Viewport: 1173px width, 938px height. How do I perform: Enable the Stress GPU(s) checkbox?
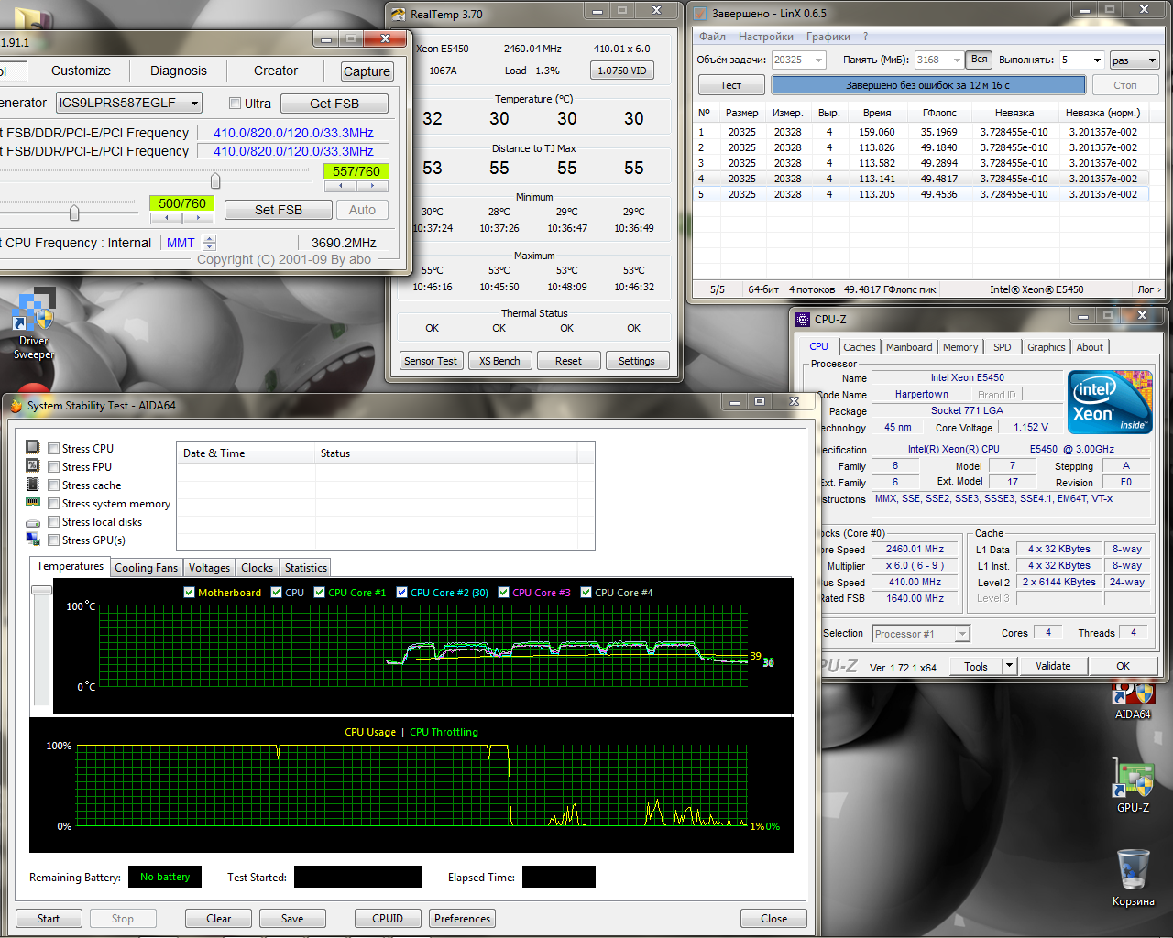pyautogui.click(x=54, y=540)
